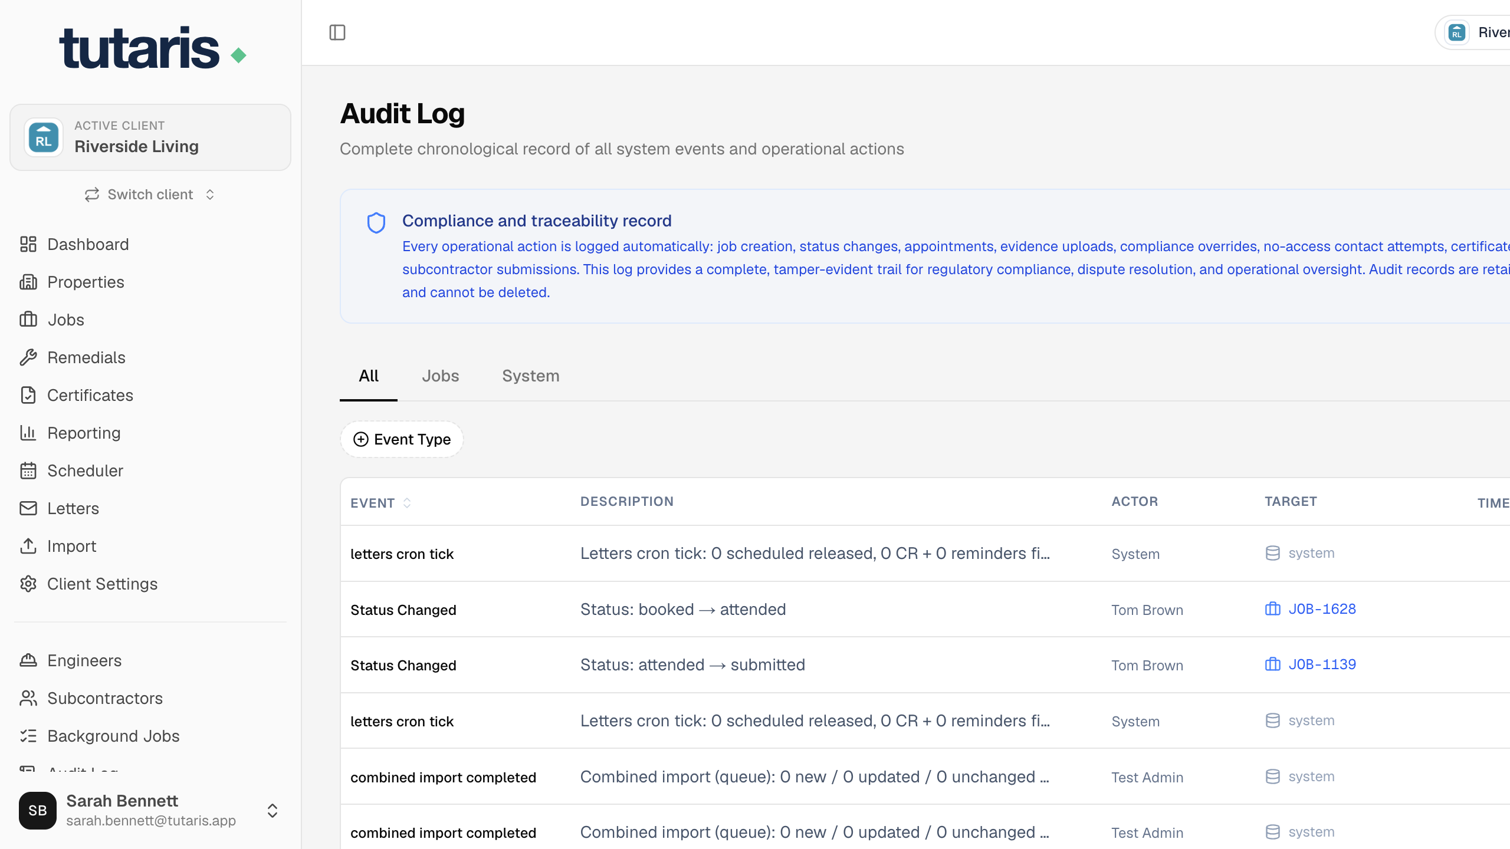Click the TARGET column header
This screenshot has height=849, width=1510.
click(1291, 501)
